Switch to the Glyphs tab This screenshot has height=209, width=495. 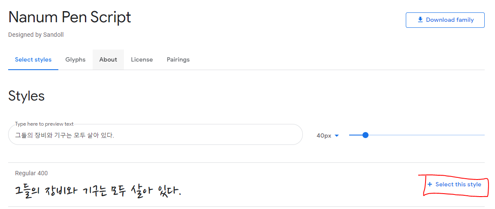tap(75, 59)
